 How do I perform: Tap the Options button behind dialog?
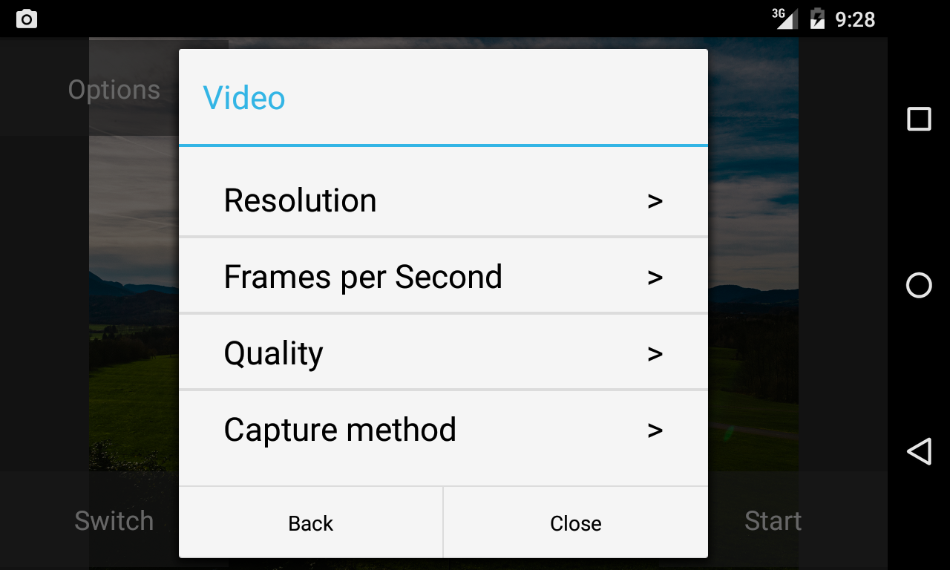(x=114, y=90)
